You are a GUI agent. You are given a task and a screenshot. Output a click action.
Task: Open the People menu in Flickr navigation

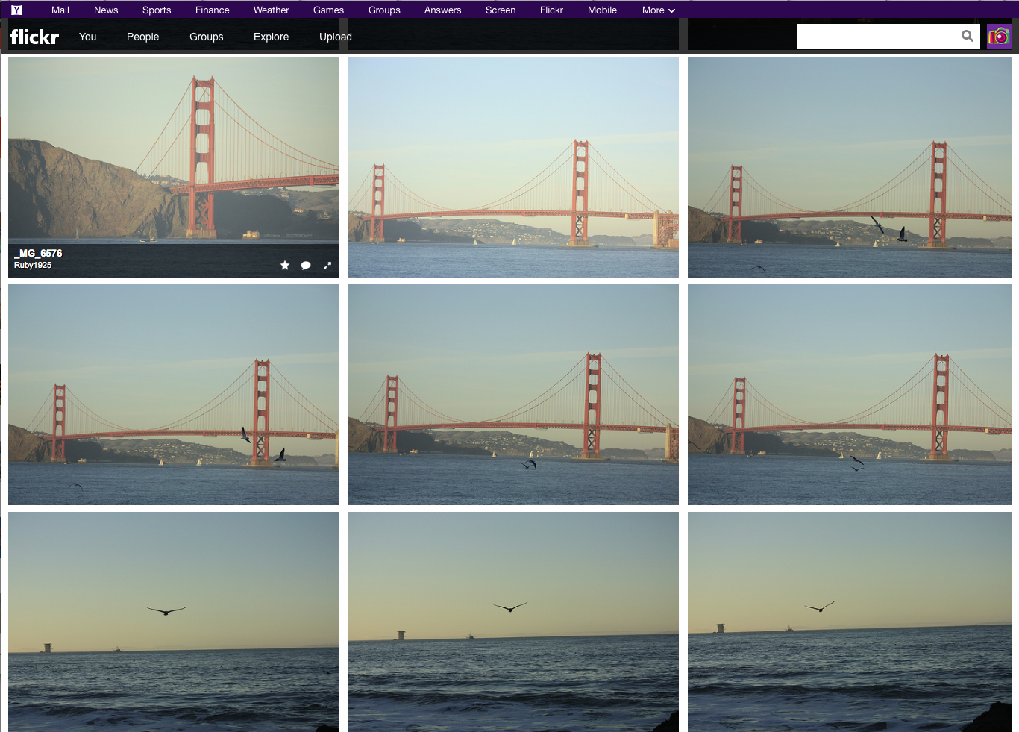click(x=142, y=37)
